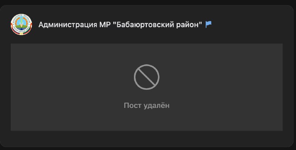This screenshot has width=296, height=150.
Task: Open the Администрация МР "Бабаюртовский район" community link
Action: (120, 24)
